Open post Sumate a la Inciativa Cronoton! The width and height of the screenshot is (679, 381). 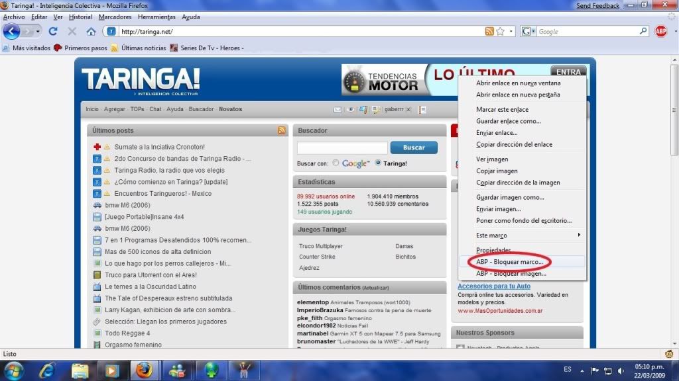point(159,147)
